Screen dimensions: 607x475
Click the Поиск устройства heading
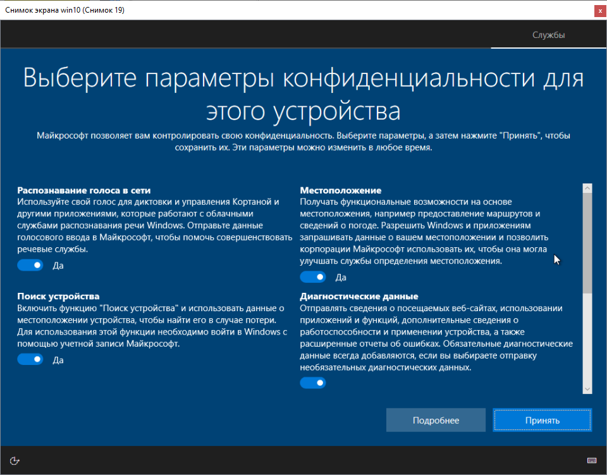(x=58, y=296)
